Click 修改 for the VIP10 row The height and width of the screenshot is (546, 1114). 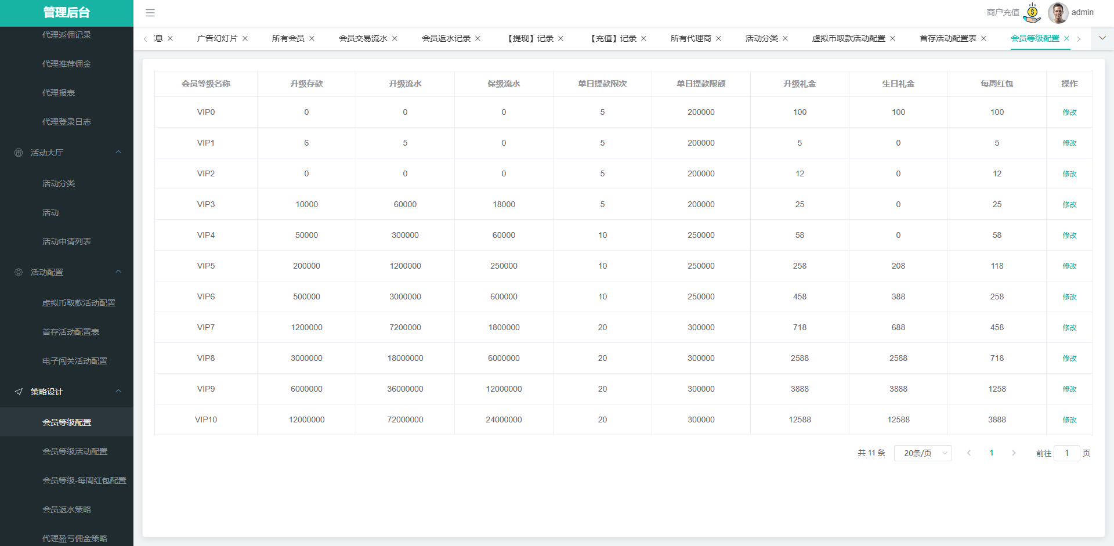click(1069, 420)
